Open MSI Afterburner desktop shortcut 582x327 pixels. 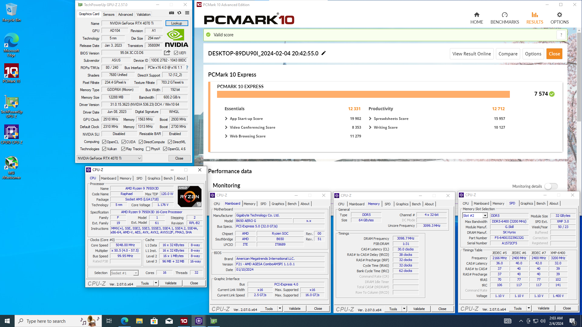tap(12, 168)
